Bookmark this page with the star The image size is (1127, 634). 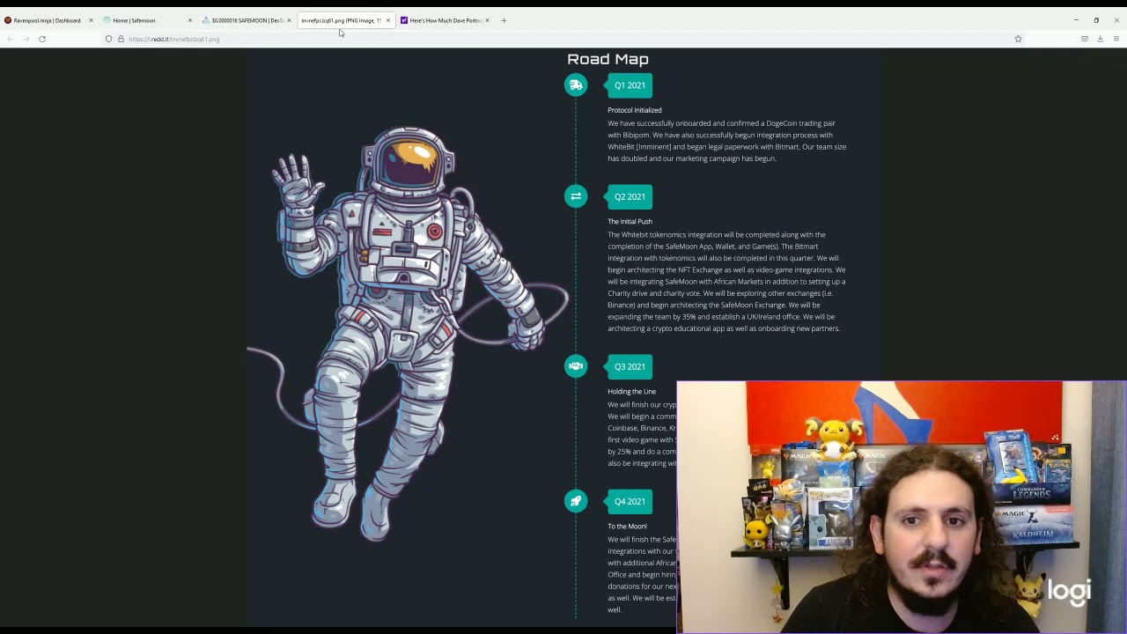point(1018,39)
